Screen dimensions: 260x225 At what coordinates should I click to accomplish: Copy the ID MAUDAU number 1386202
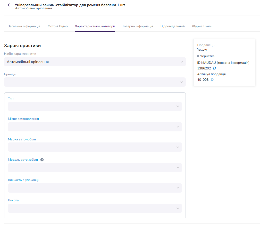coord(215,68)
